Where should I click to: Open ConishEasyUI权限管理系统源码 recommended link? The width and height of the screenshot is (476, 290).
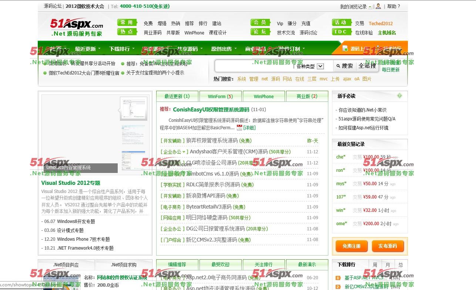click(x=211, y=110)
